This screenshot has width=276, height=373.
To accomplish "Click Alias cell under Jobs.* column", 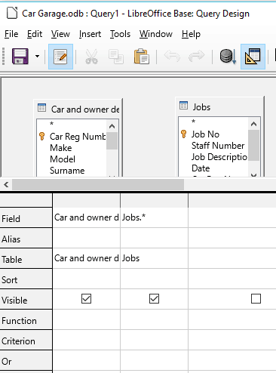I will 154,238.
